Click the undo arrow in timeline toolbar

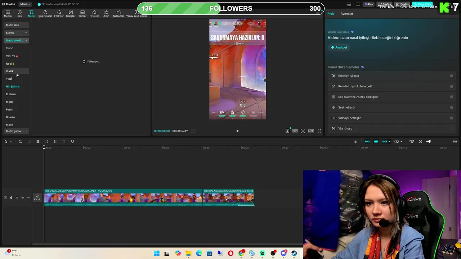[x=21, y=141]
